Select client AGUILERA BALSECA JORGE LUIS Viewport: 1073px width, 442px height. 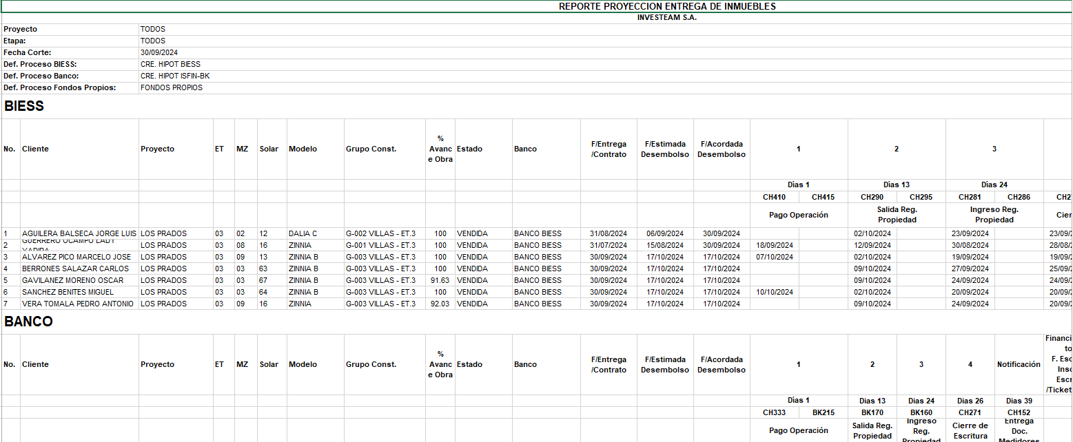(x=79, y=234)
